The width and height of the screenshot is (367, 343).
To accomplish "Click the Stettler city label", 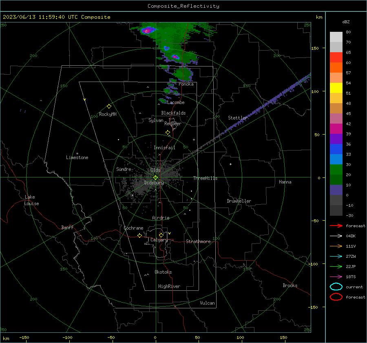I will click(x=238, y=118).
